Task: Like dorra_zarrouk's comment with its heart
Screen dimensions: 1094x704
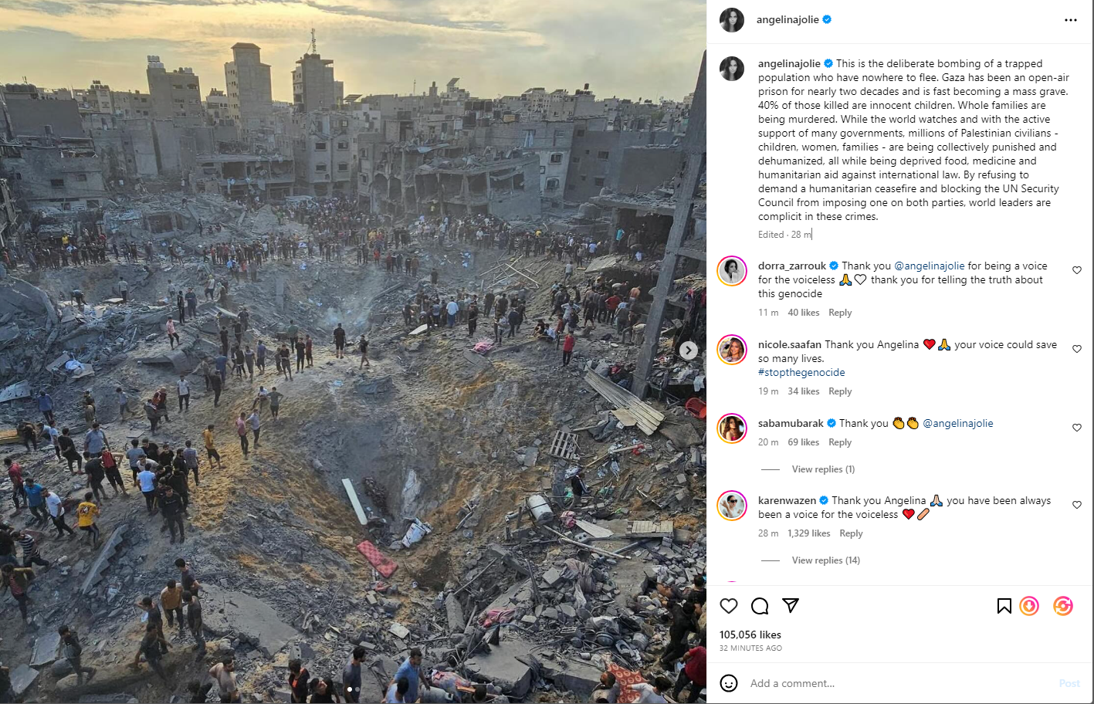Action: (1077, 270)
